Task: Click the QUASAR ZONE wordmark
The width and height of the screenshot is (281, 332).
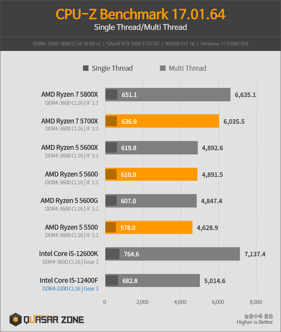Action: (54, 320)
